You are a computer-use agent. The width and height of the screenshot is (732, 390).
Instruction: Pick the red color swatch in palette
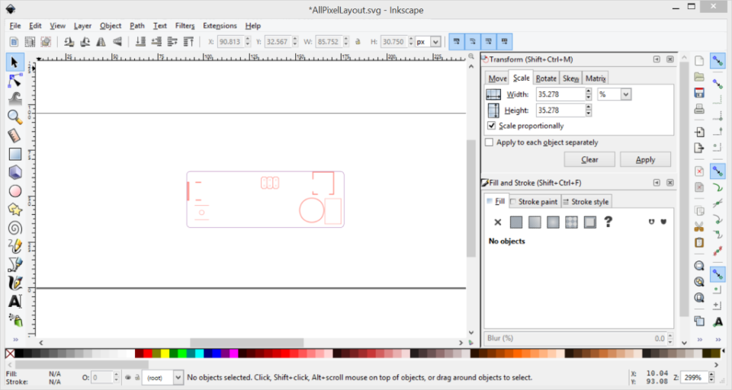[148, 353]
